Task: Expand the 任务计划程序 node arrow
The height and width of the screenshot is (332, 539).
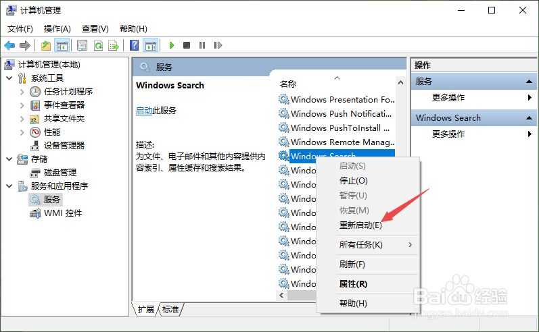Action: (22, 92)
